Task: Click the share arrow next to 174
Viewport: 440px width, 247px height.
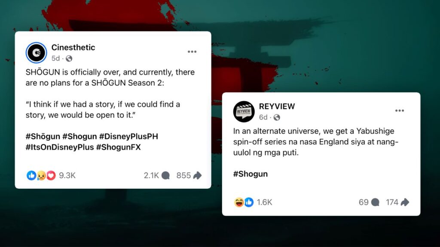Action: pyautogui.click(x=405, y=202)
